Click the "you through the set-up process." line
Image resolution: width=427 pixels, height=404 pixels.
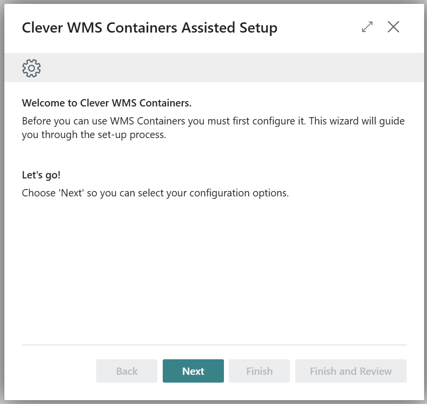click(x=94, y=135)
